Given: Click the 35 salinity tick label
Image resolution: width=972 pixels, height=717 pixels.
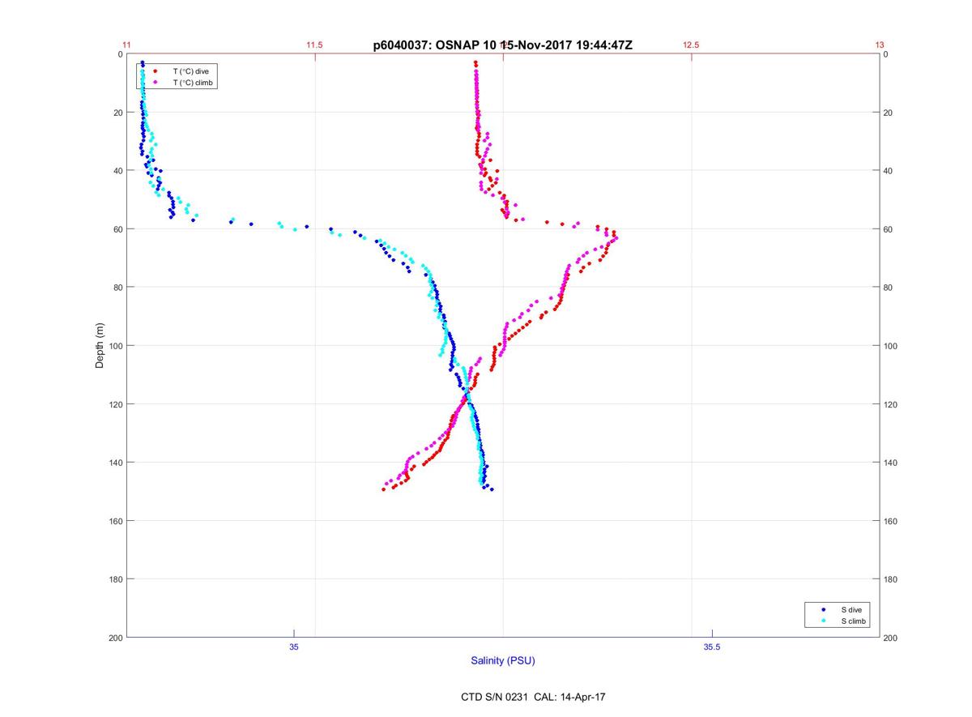Looking at the screenshot, I should (294, 647).
